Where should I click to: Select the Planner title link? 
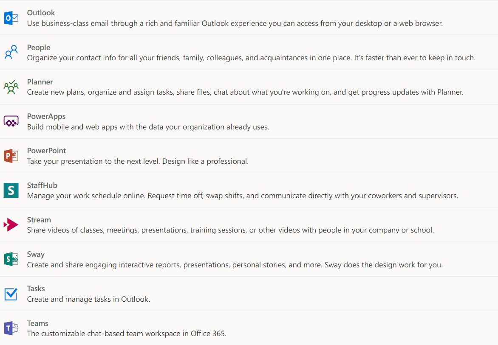tap(40, 82)
